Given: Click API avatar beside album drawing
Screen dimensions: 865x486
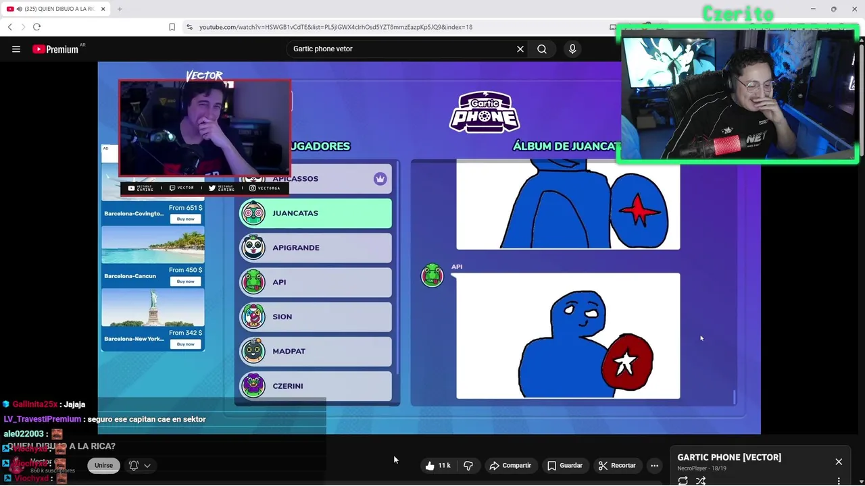Looking at the screenshot, I should tap(432, 275).
